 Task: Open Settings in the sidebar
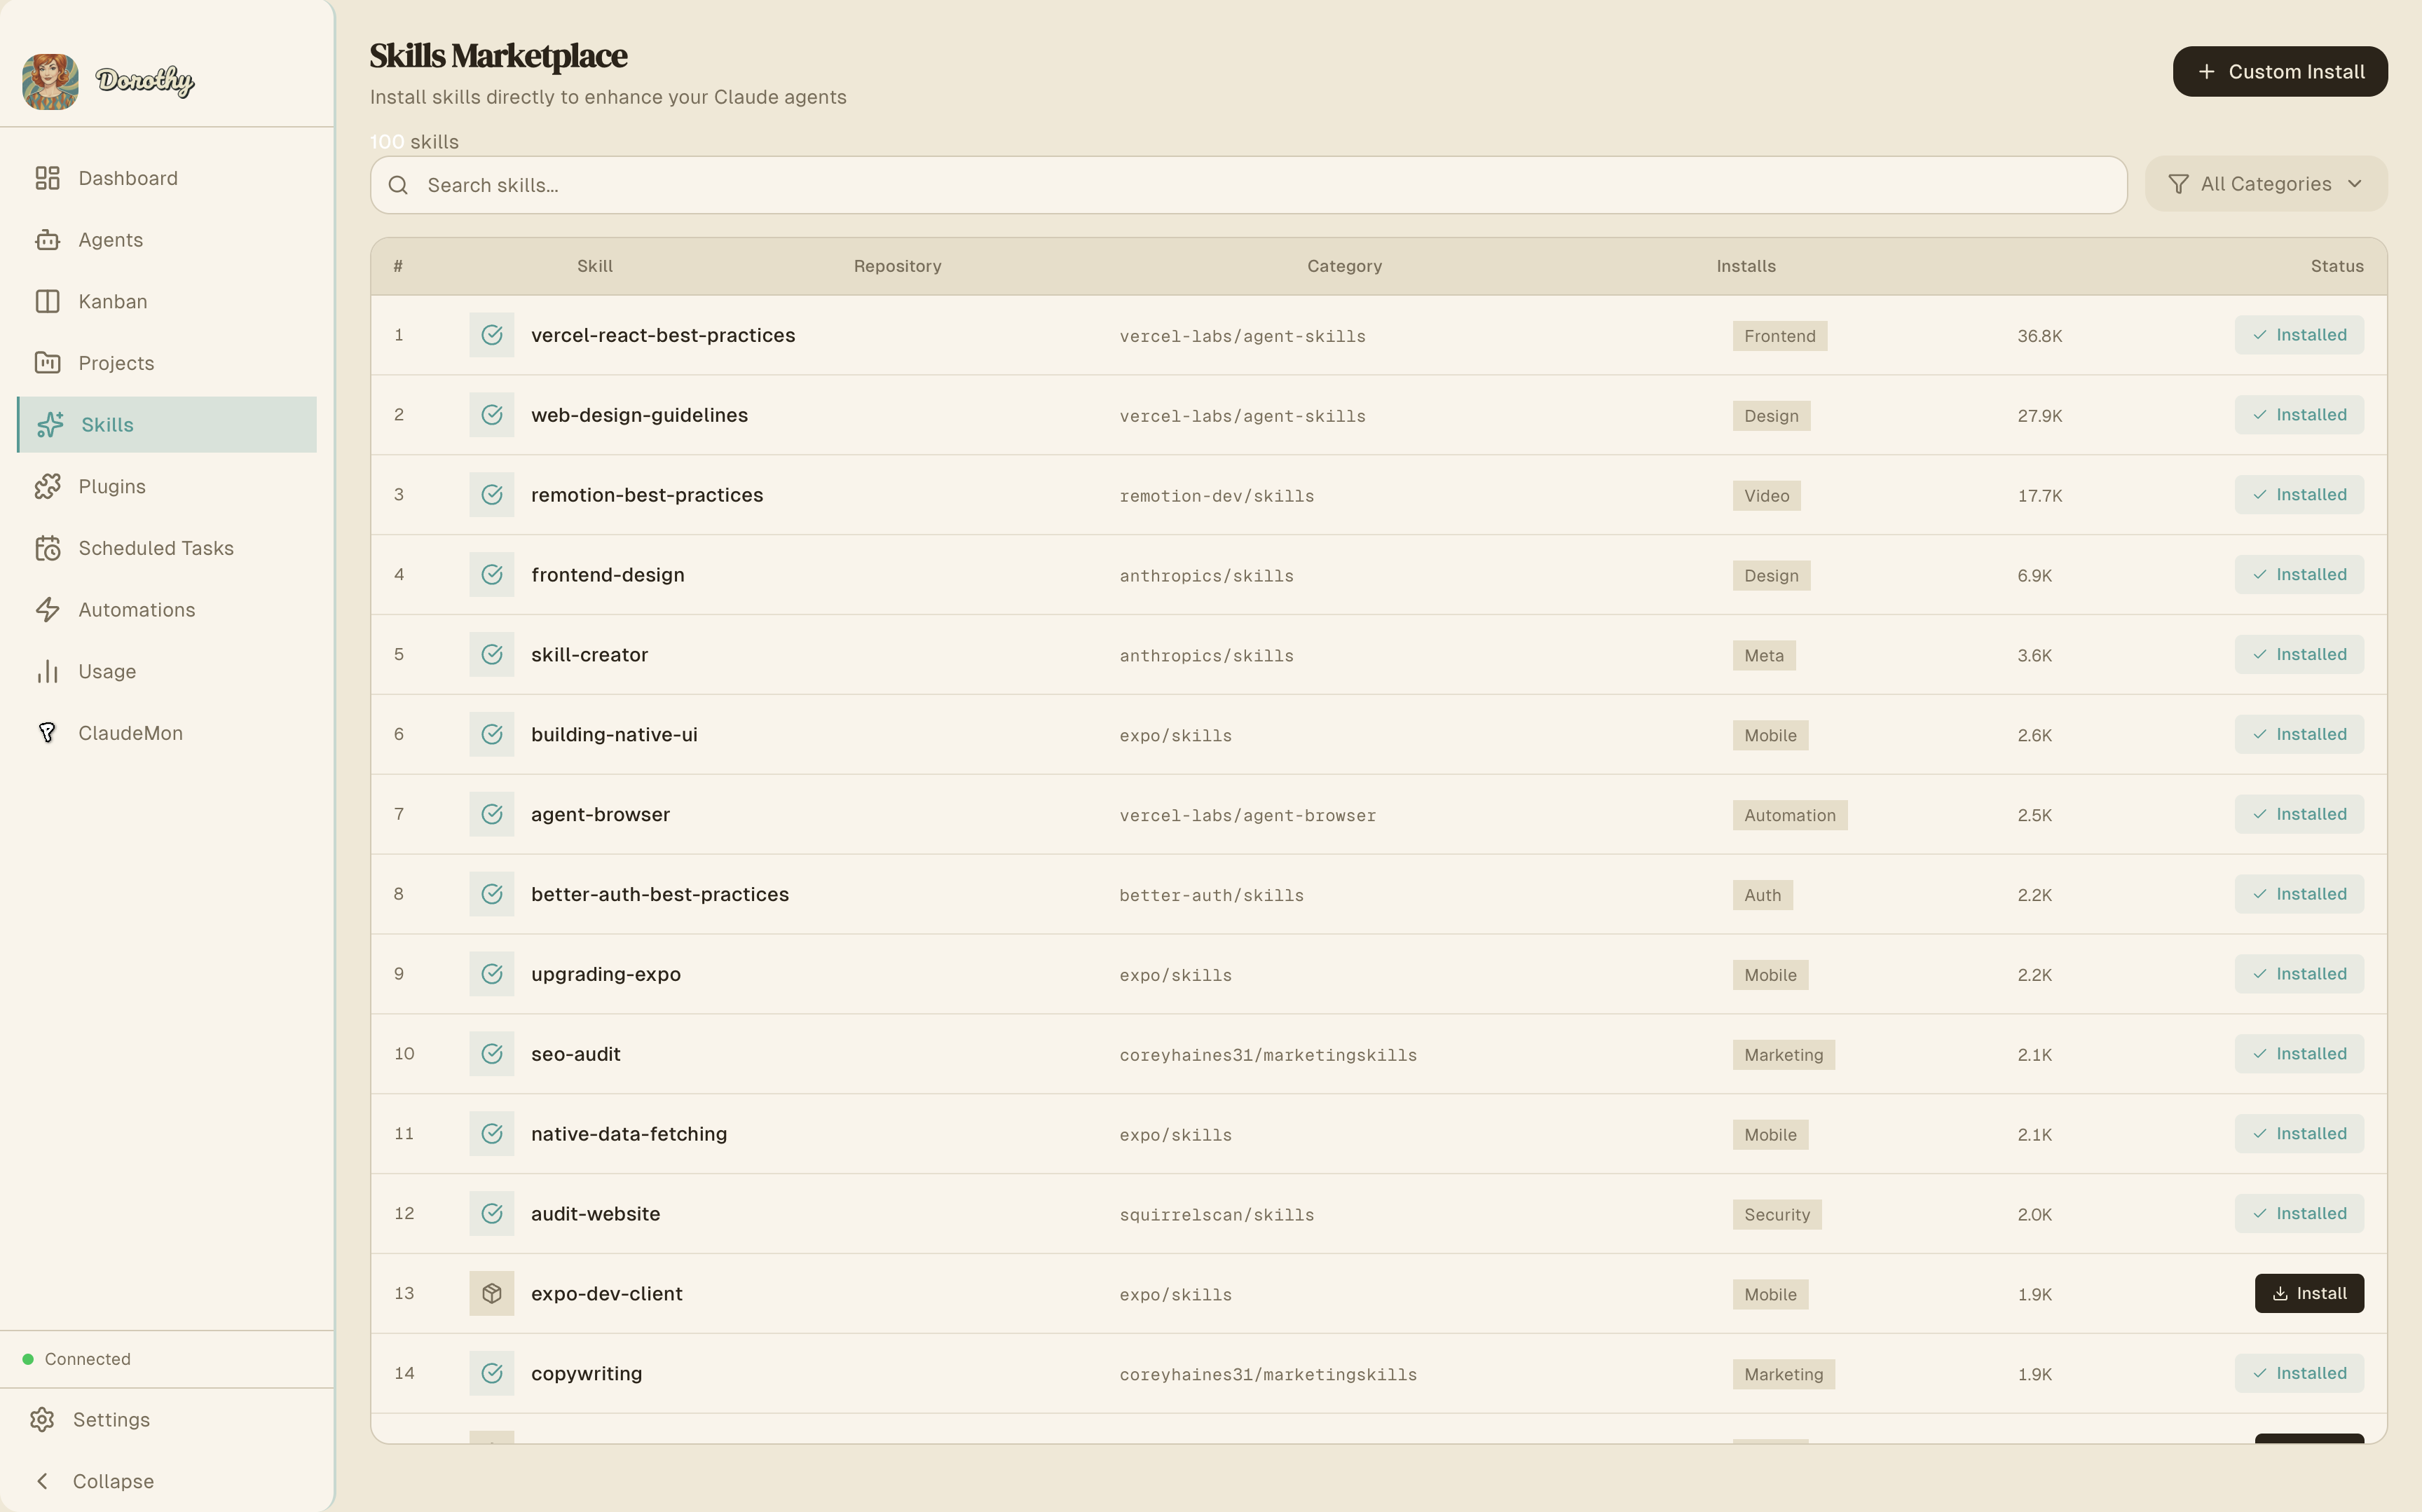coord(110,1420)
